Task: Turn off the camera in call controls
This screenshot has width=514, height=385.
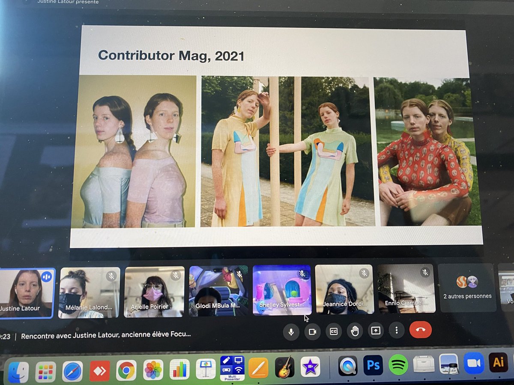Action: [x=312, y=332]
